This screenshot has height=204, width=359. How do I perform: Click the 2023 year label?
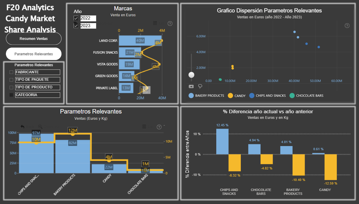(x=88, y=26)
